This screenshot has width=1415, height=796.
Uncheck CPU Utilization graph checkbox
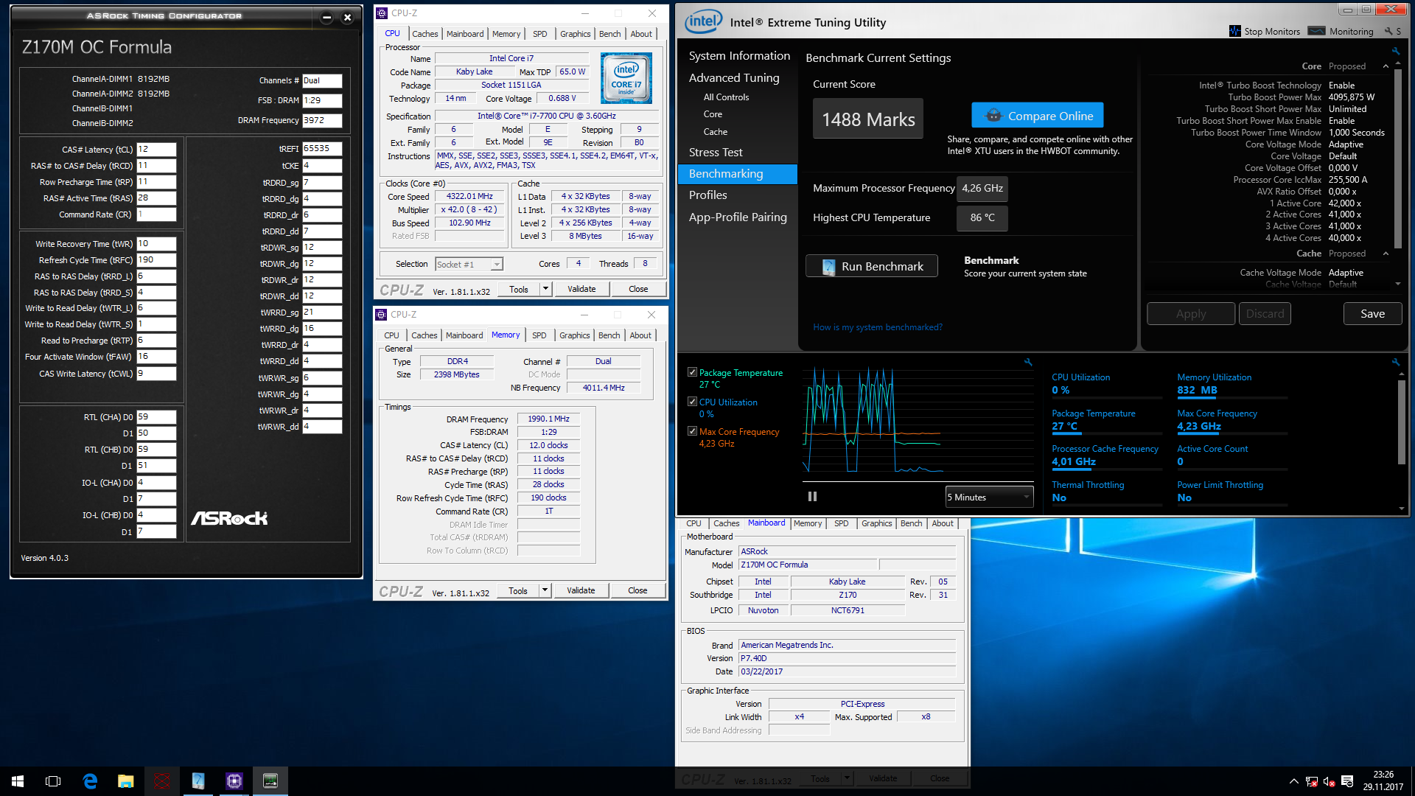click(692, 402)
